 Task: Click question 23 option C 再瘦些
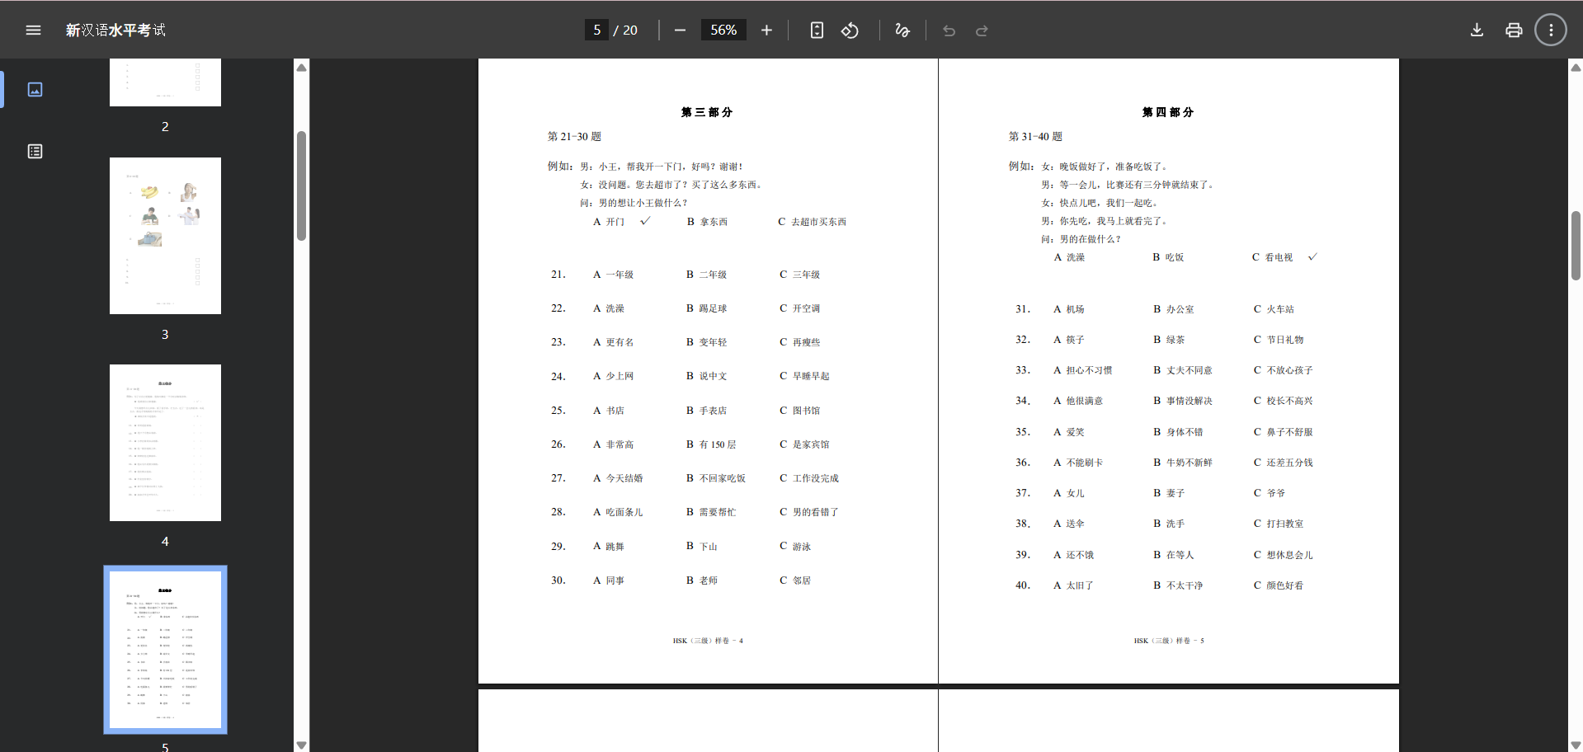click(800, 342)
